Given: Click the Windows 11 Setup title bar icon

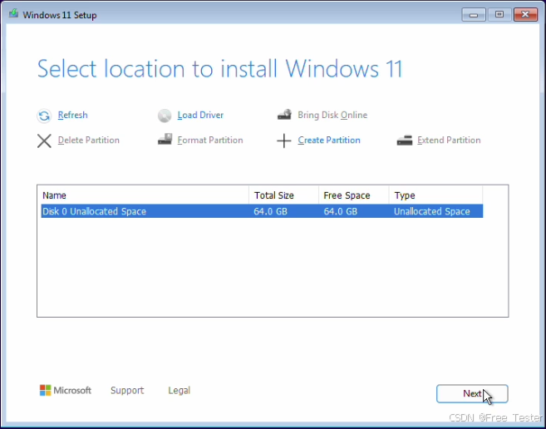Looking at the screenshot, I should pyautogui.click(x=13, y=14).
